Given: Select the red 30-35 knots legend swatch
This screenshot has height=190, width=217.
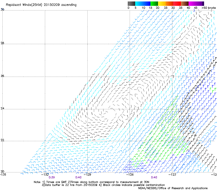Looking at the screenshot, I should [x=177, y=4].
